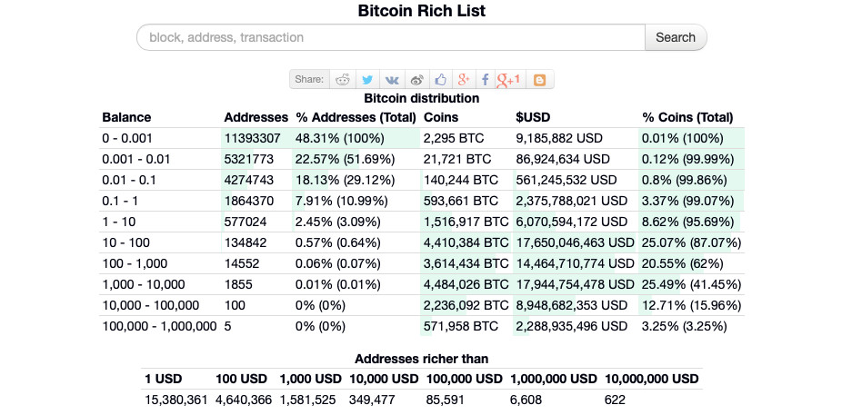The image size is (842, 415).
Task: Click the address count 134842
Action: (x=246, y=242)
